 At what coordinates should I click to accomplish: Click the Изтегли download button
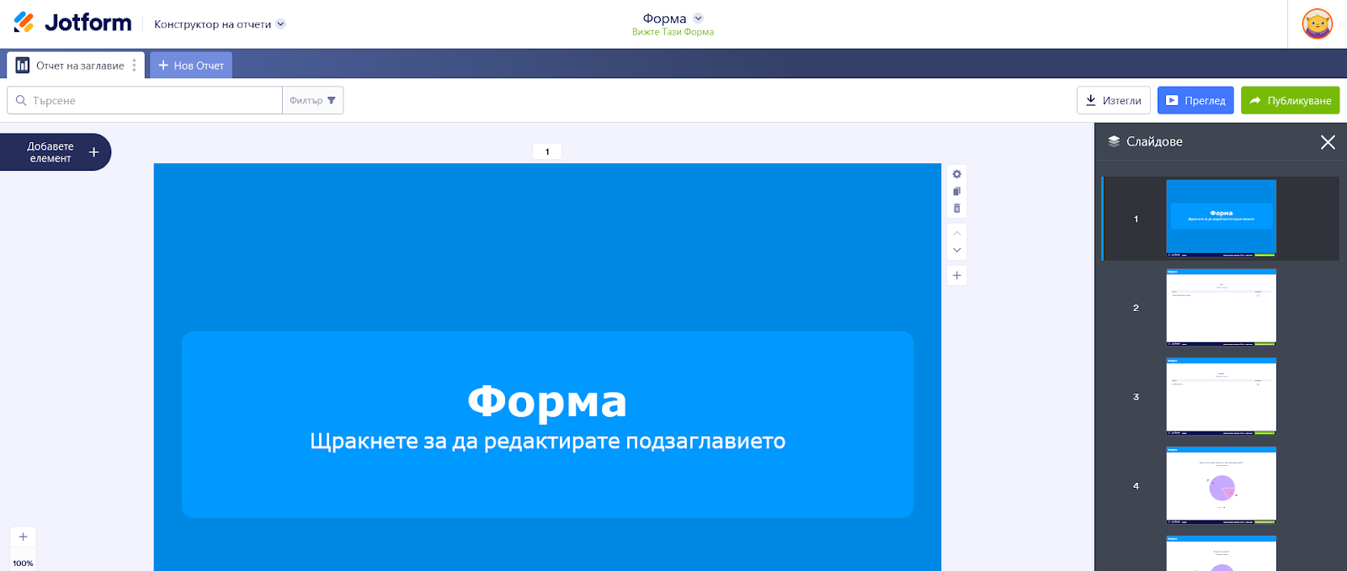[x=1113, y=100]
